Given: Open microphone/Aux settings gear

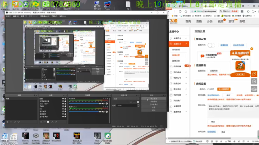Looking at the screenshot, I should 107,112.
